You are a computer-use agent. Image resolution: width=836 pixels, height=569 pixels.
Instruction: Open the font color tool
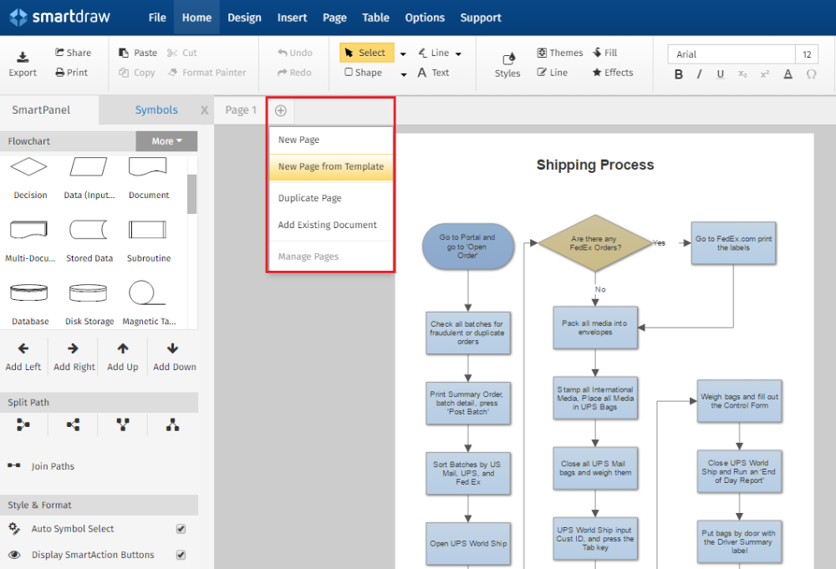click(788, 74)
